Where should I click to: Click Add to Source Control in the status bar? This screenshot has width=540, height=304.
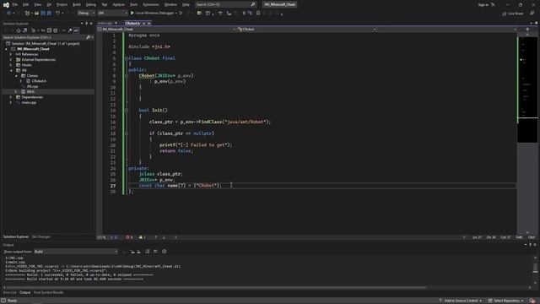pyautogui.click(x=461, y=301)
